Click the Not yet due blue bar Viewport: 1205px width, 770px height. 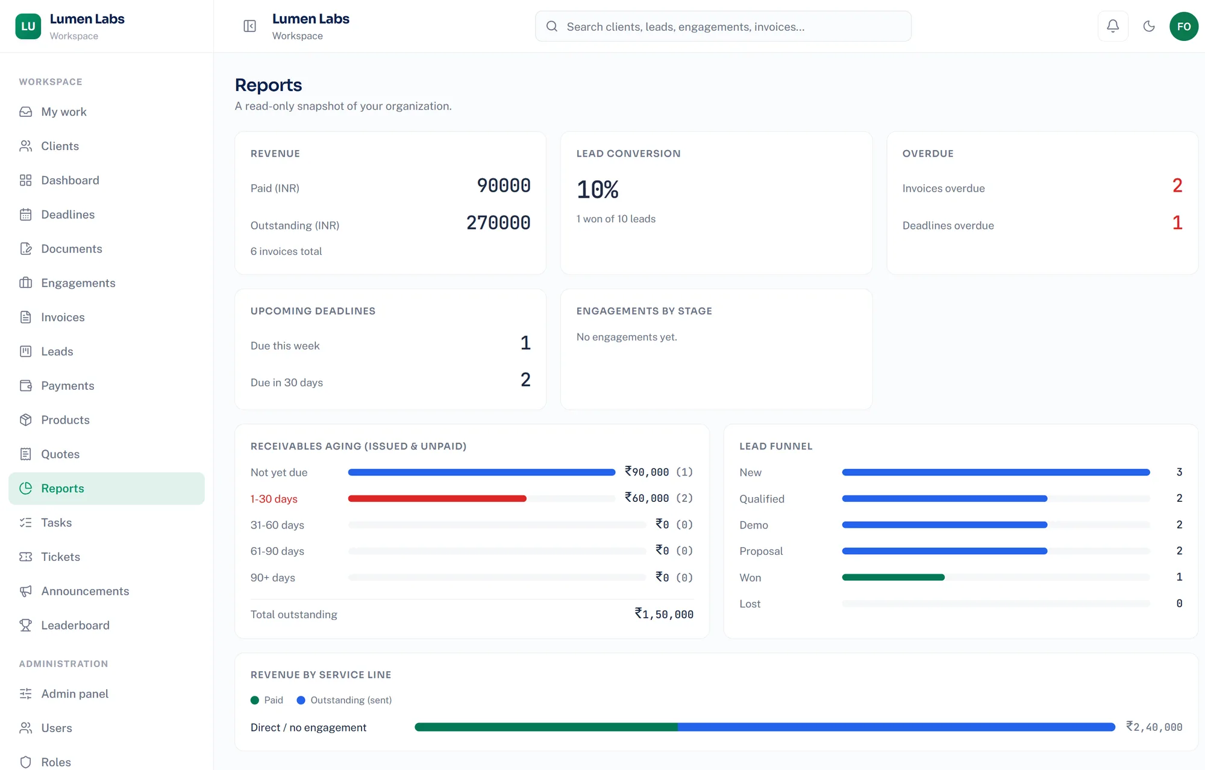(x=481, y=472)
